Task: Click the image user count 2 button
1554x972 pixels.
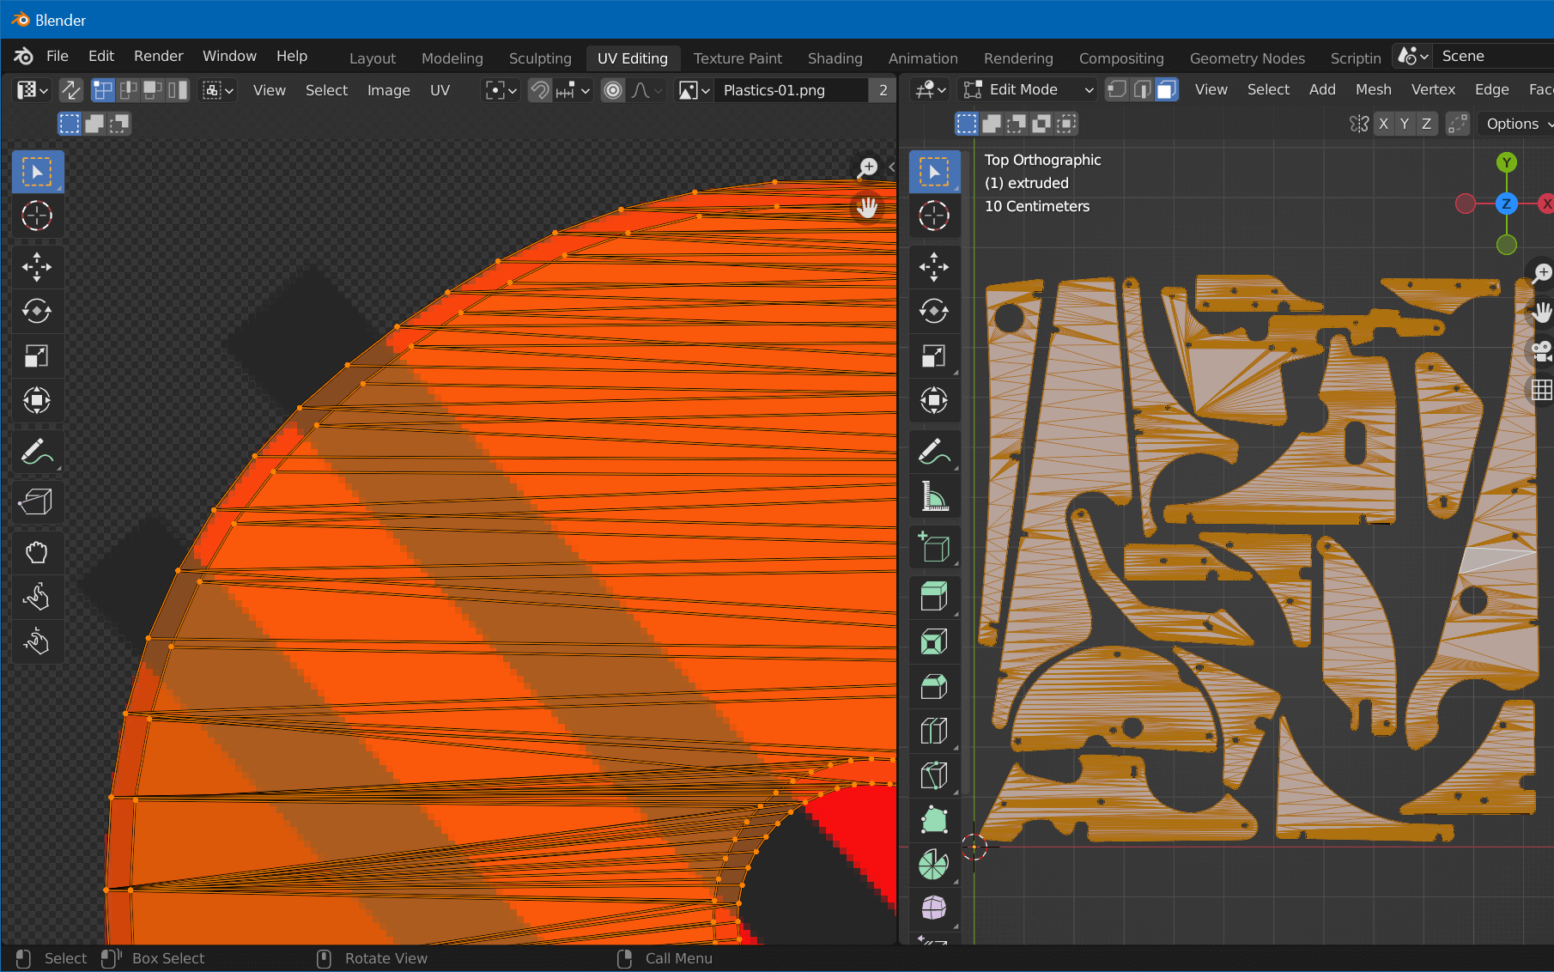Action: coord(883,90)
